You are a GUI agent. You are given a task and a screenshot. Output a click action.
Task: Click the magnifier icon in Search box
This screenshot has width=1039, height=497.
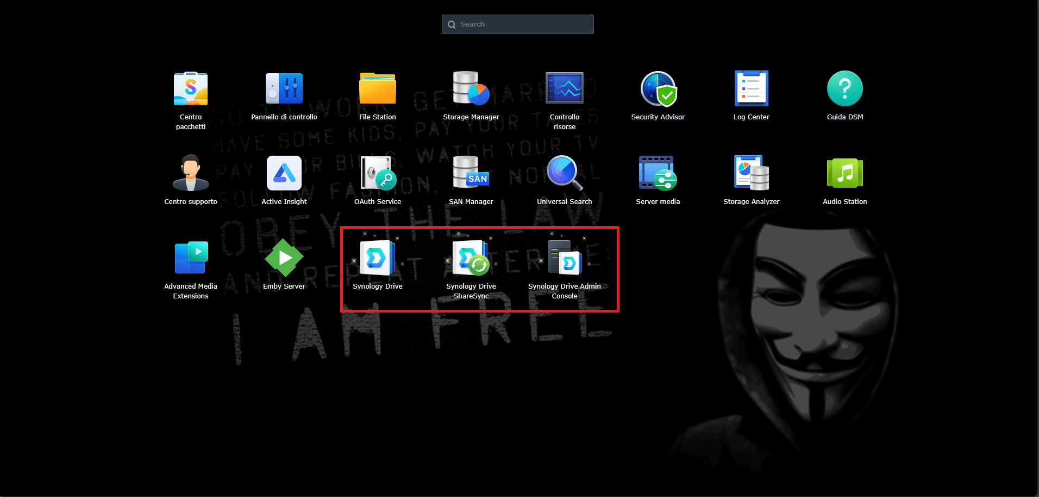pos(452,24)
